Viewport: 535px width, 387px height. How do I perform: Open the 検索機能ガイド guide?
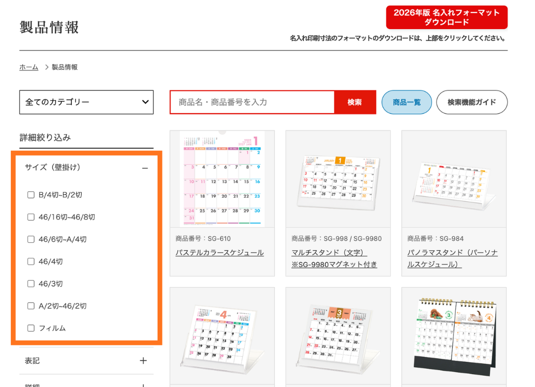pos(472,102)
